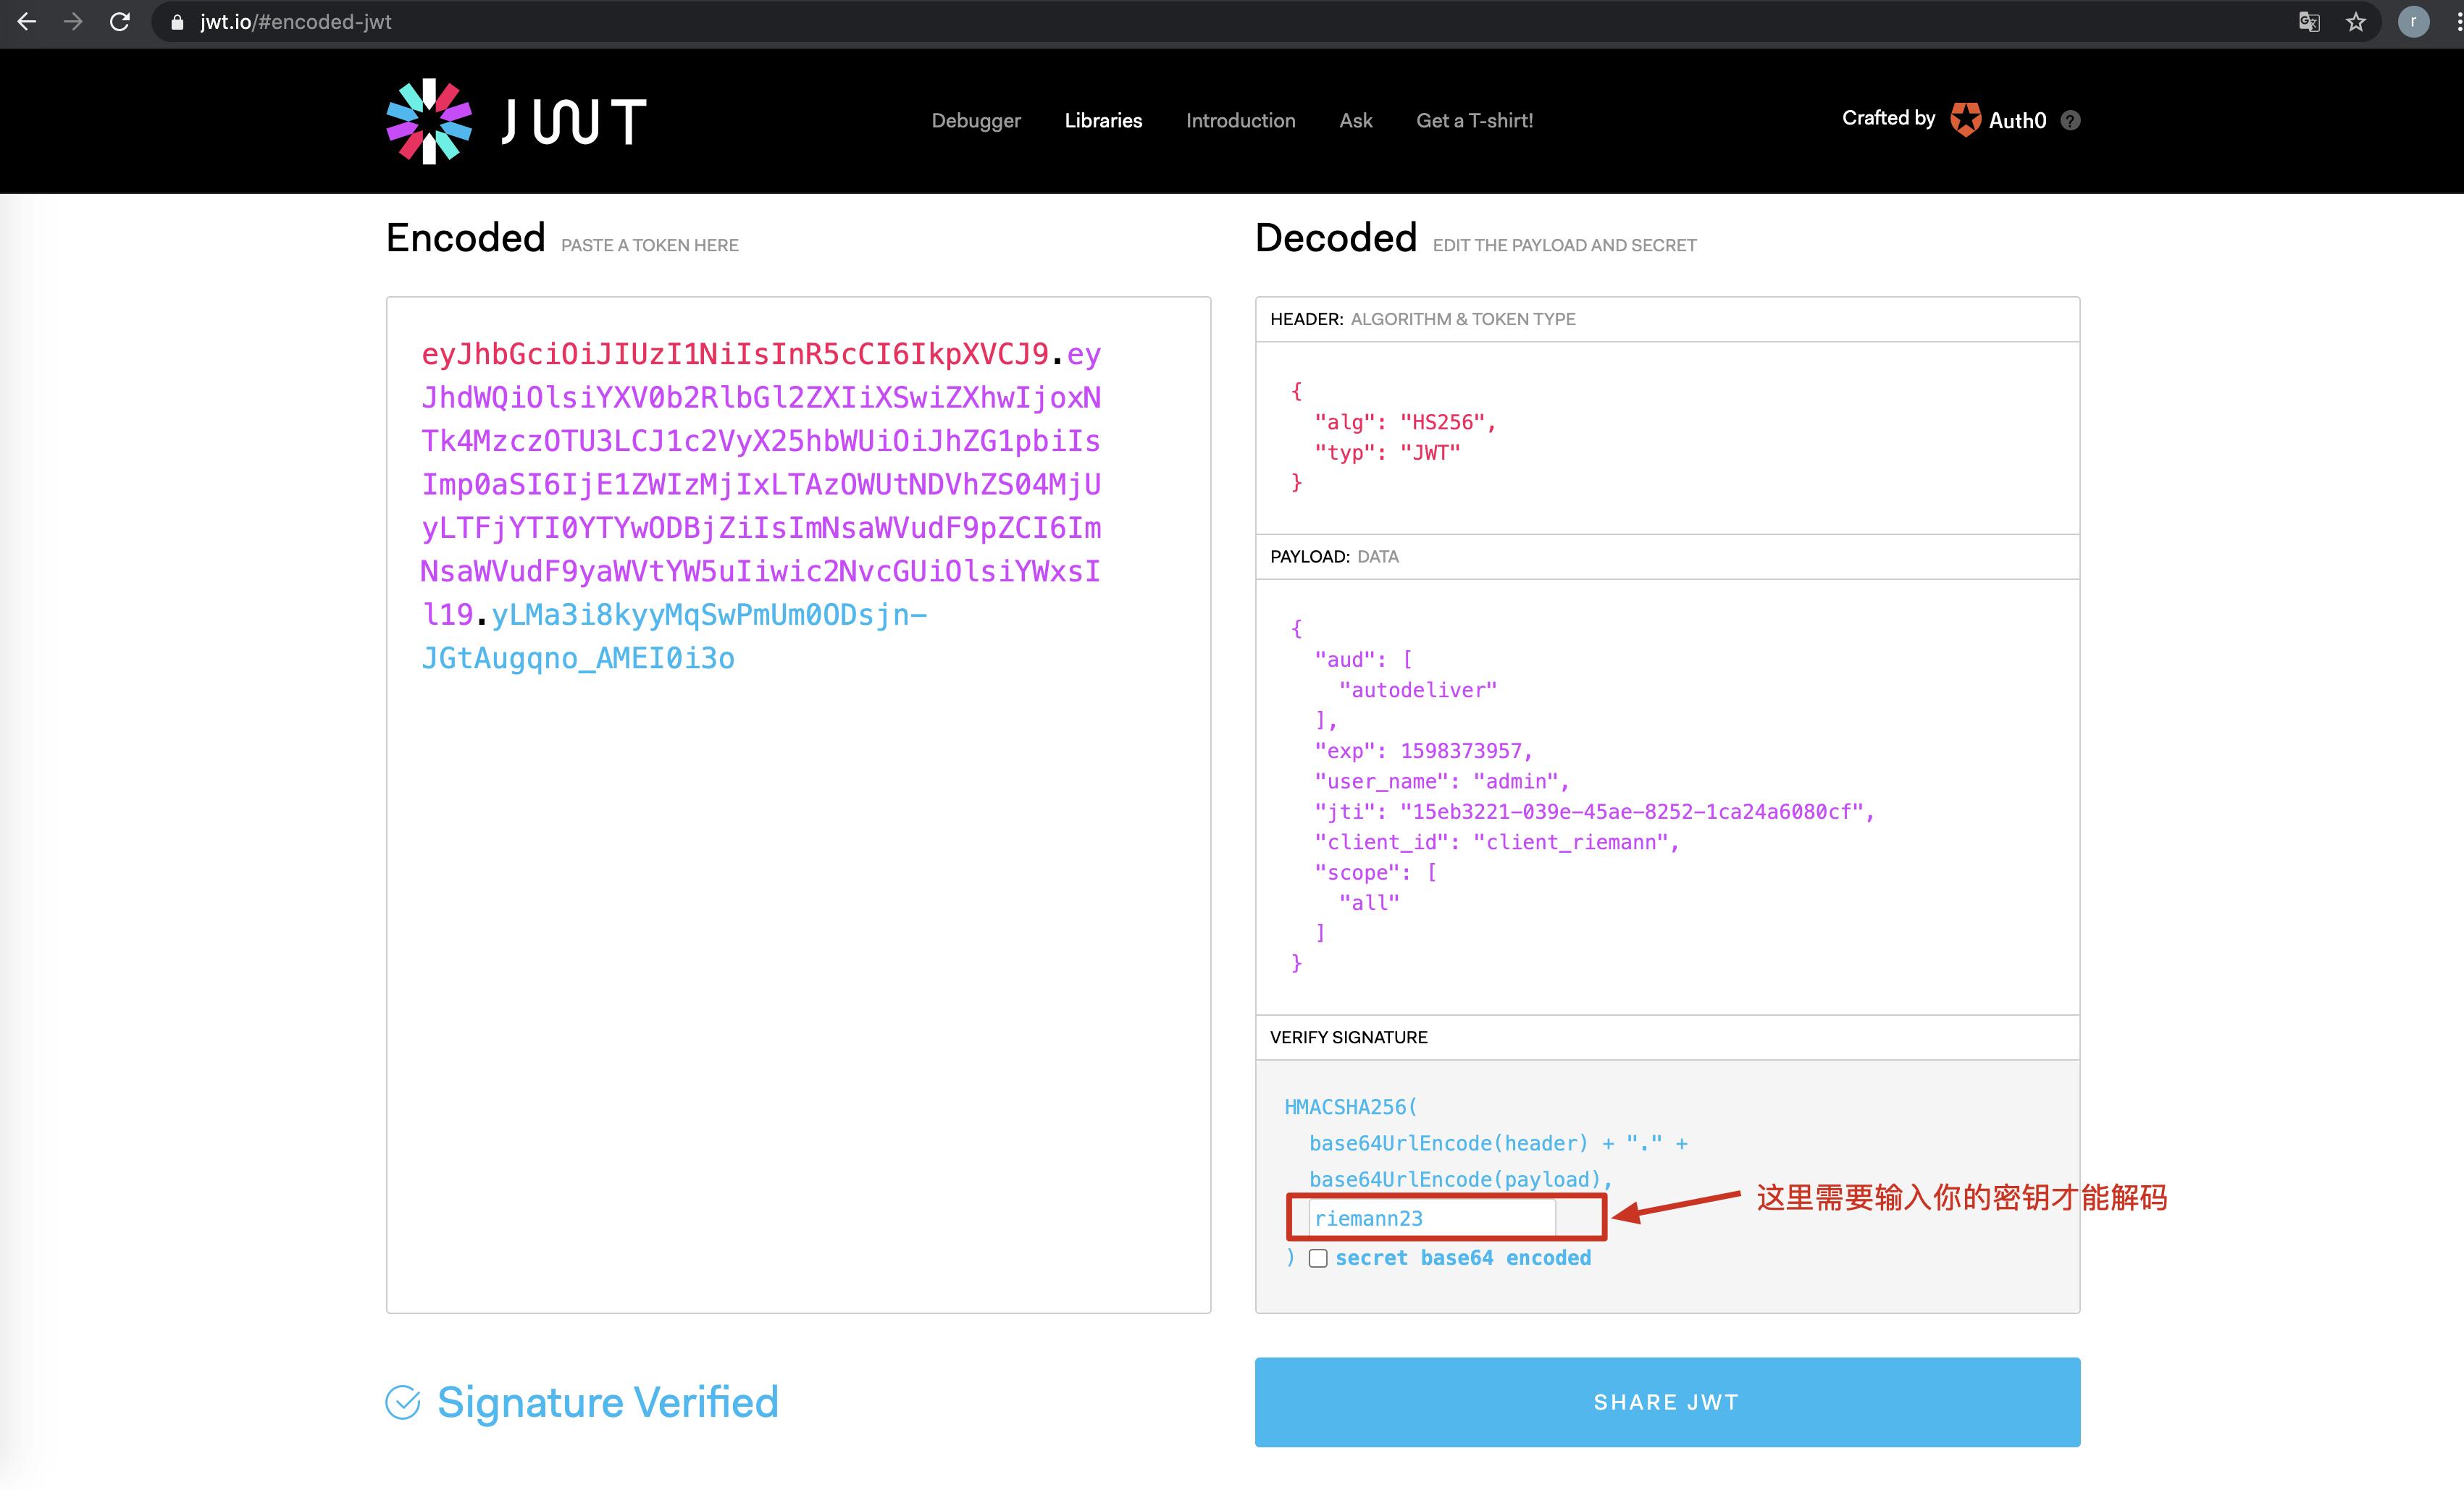Click the Auth0 help question mark
2464x1490 pixels.
tap(2071, 121)
